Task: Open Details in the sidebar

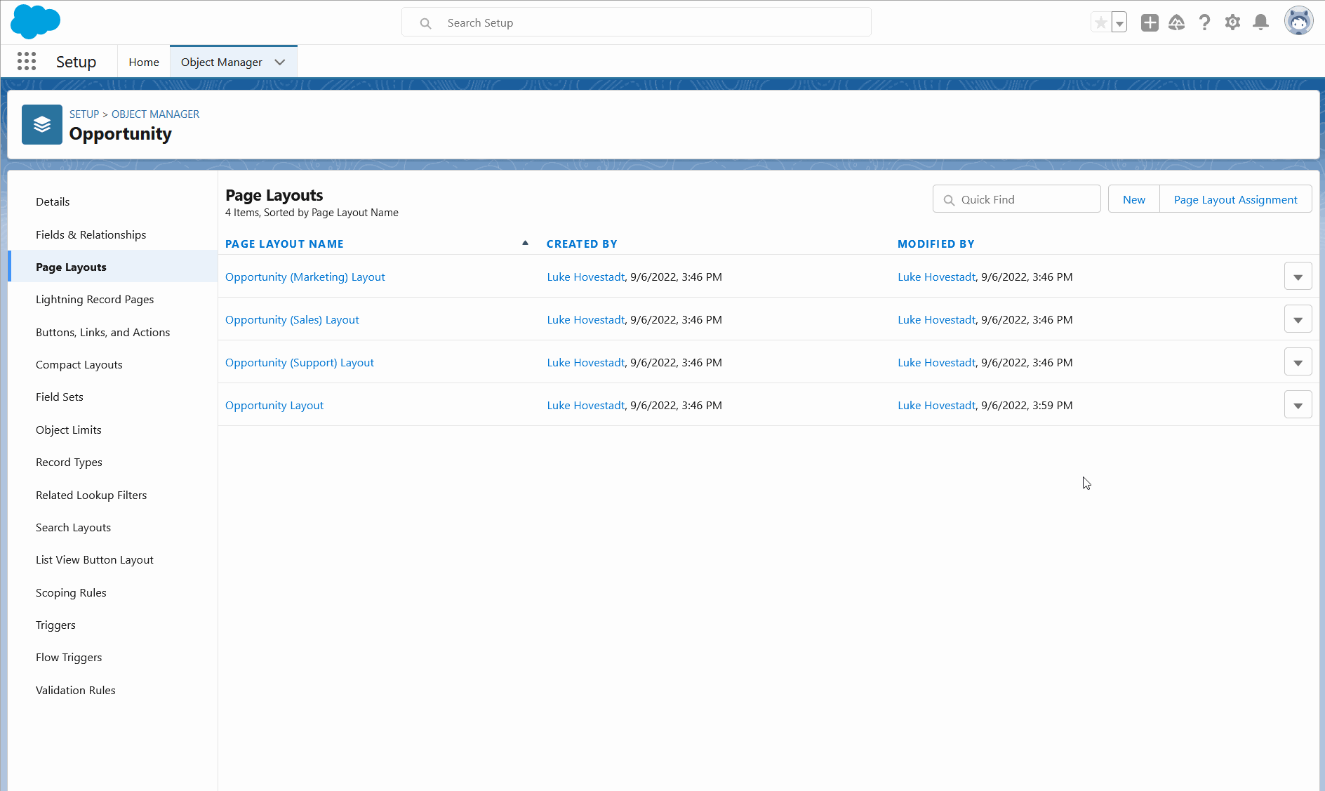Action: [x=53, y=202]
